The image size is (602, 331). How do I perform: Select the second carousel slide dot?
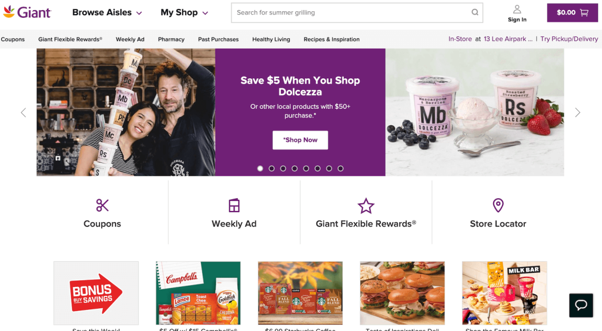click(x=272, y=169)
